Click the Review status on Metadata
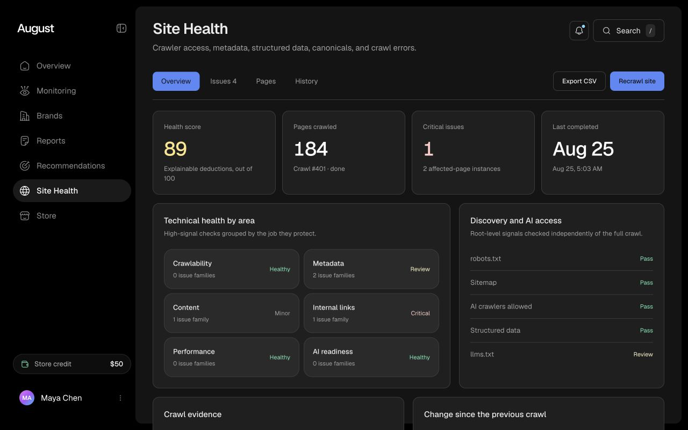 point(420,269)
